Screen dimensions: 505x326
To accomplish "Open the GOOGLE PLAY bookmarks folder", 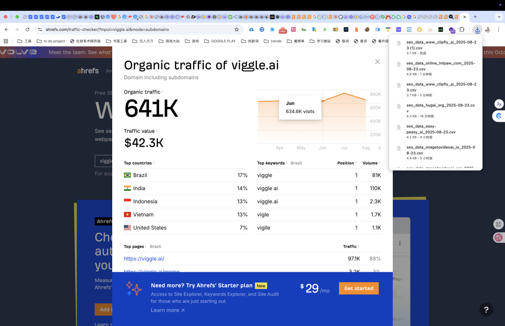I will pos(220,41).
